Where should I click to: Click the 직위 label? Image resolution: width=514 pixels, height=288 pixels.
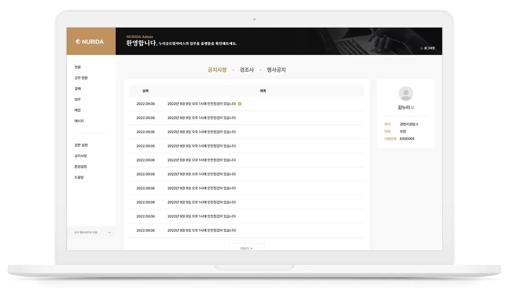[387, 131]
